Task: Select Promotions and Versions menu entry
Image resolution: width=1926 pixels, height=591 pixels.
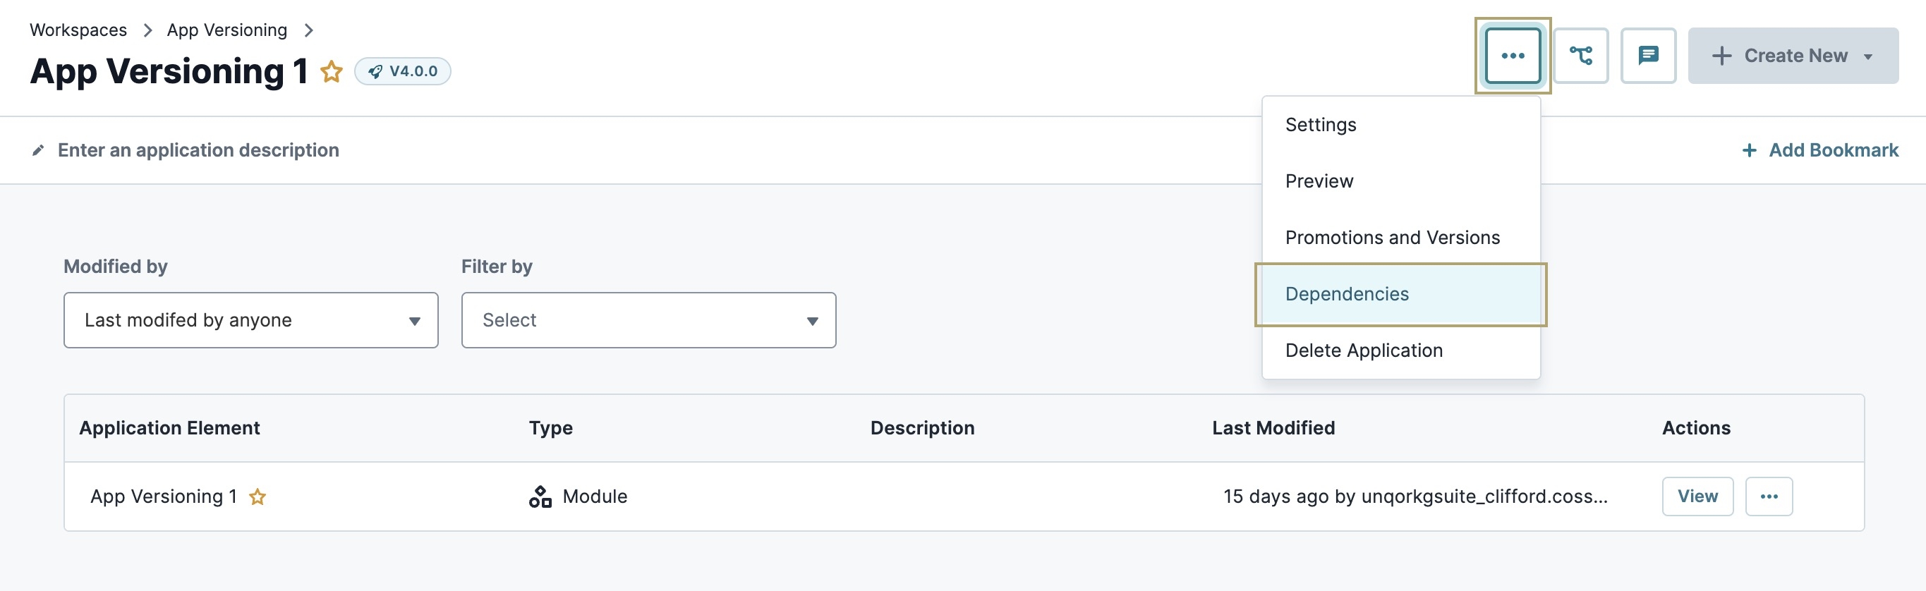Action: coord(1392,238)
